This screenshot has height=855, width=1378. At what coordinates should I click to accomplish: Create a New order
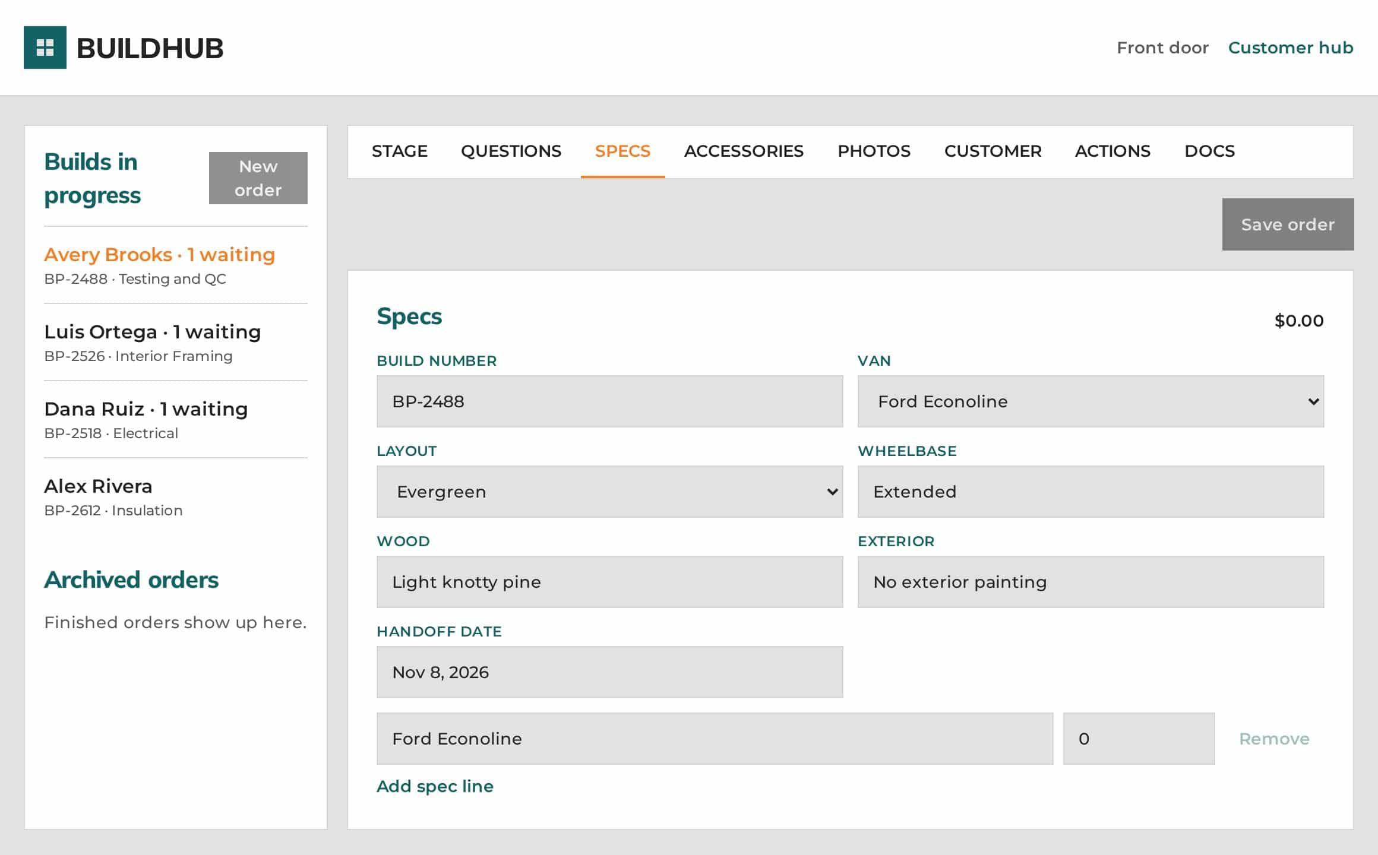258,178
